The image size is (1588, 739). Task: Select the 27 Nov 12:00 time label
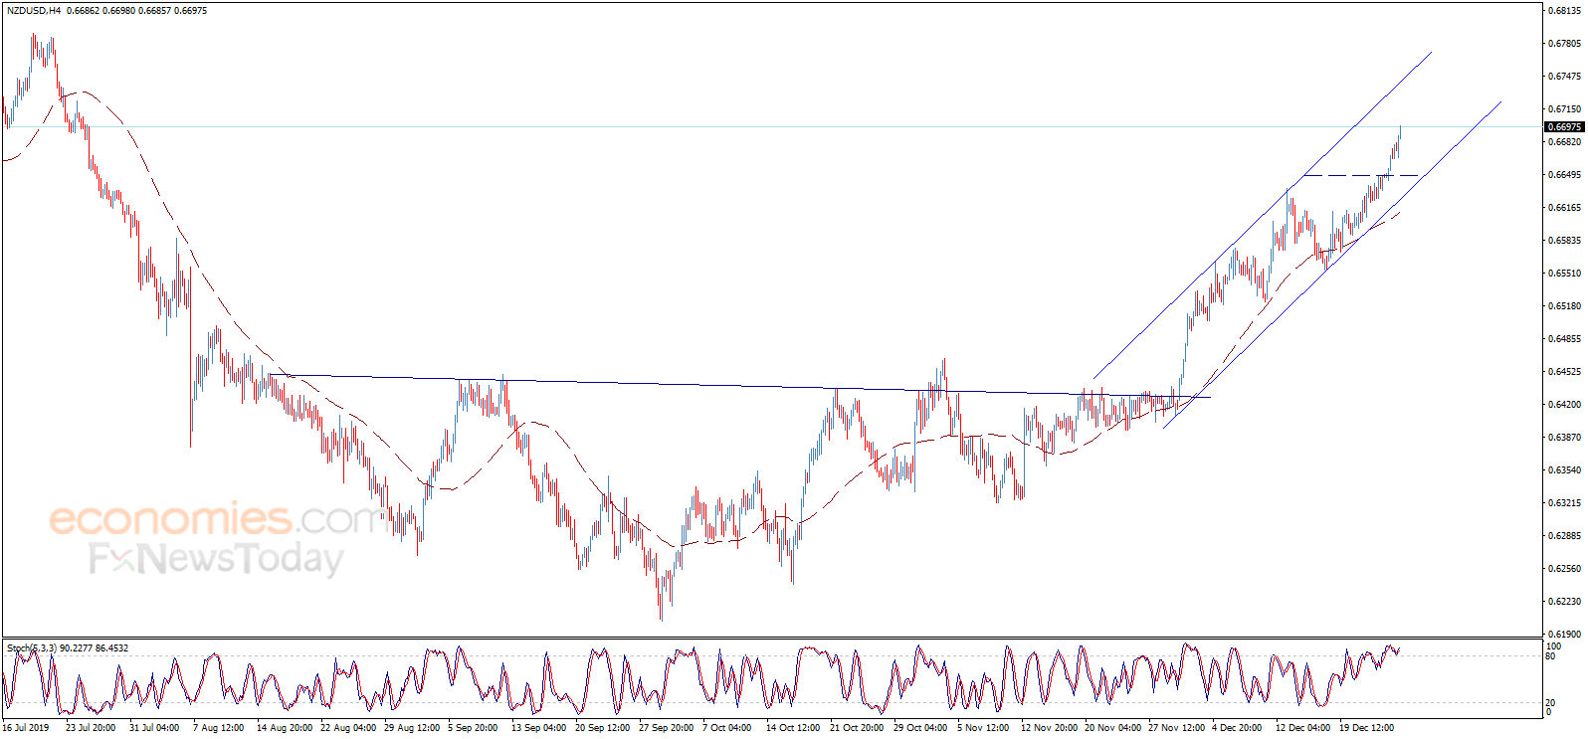(1176, 728)
